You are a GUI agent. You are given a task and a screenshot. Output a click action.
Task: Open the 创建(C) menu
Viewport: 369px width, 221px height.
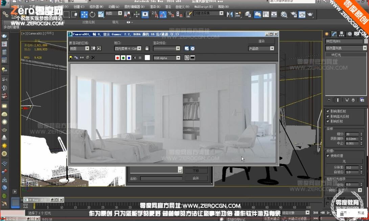(x=79, y=7)
